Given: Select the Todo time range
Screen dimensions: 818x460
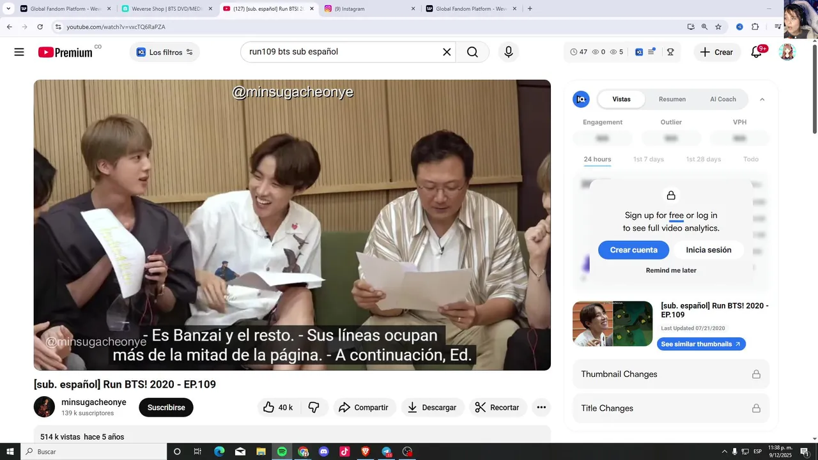Looking at the screenshot, I should (751, 159).
